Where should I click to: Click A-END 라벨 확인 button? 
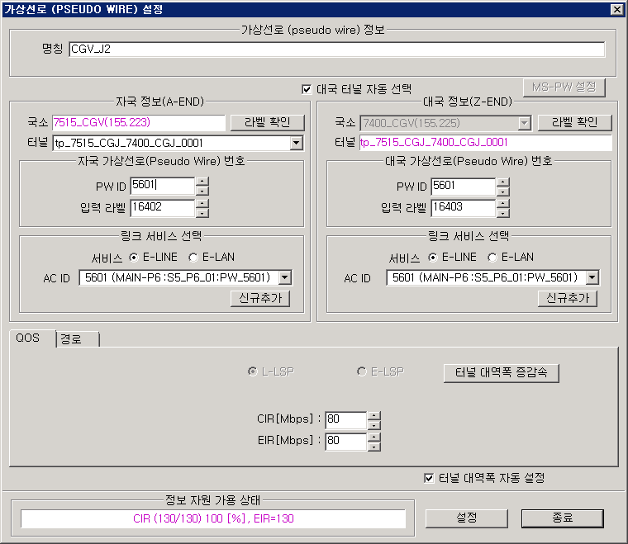[x=268, y=122]
